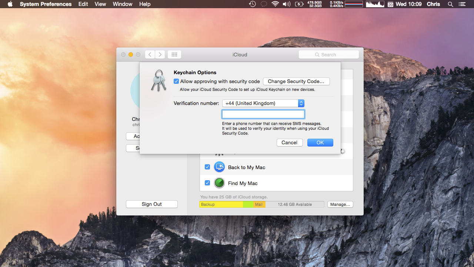This screenshot has height=267, width=474.
Task: Click the clock showing Wed 10:09
Action: pyautogui.click(x=408, y=4)
